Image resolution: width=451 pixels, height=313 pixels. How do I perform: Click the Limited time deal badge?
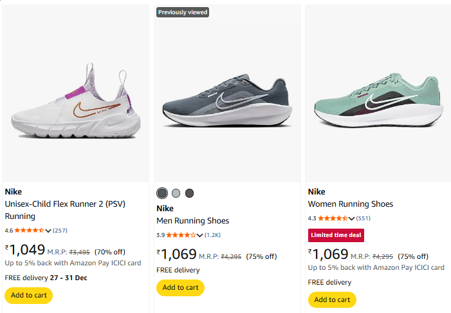[x=336, y=235]
